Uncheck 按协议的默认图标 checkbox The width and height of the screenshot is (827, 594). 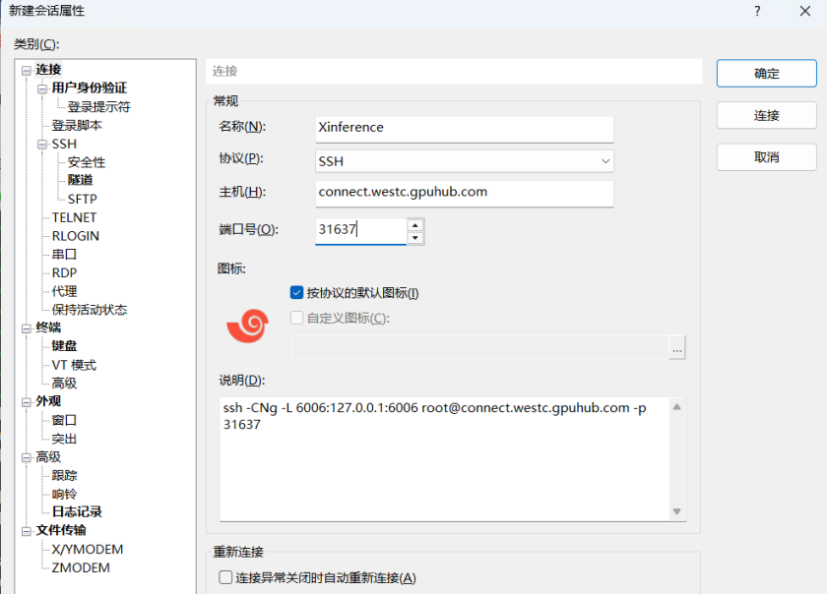coord(296,292)
